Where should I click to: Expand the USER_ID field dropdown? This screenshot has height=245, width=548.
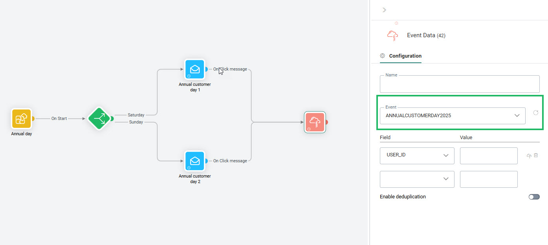417,156
